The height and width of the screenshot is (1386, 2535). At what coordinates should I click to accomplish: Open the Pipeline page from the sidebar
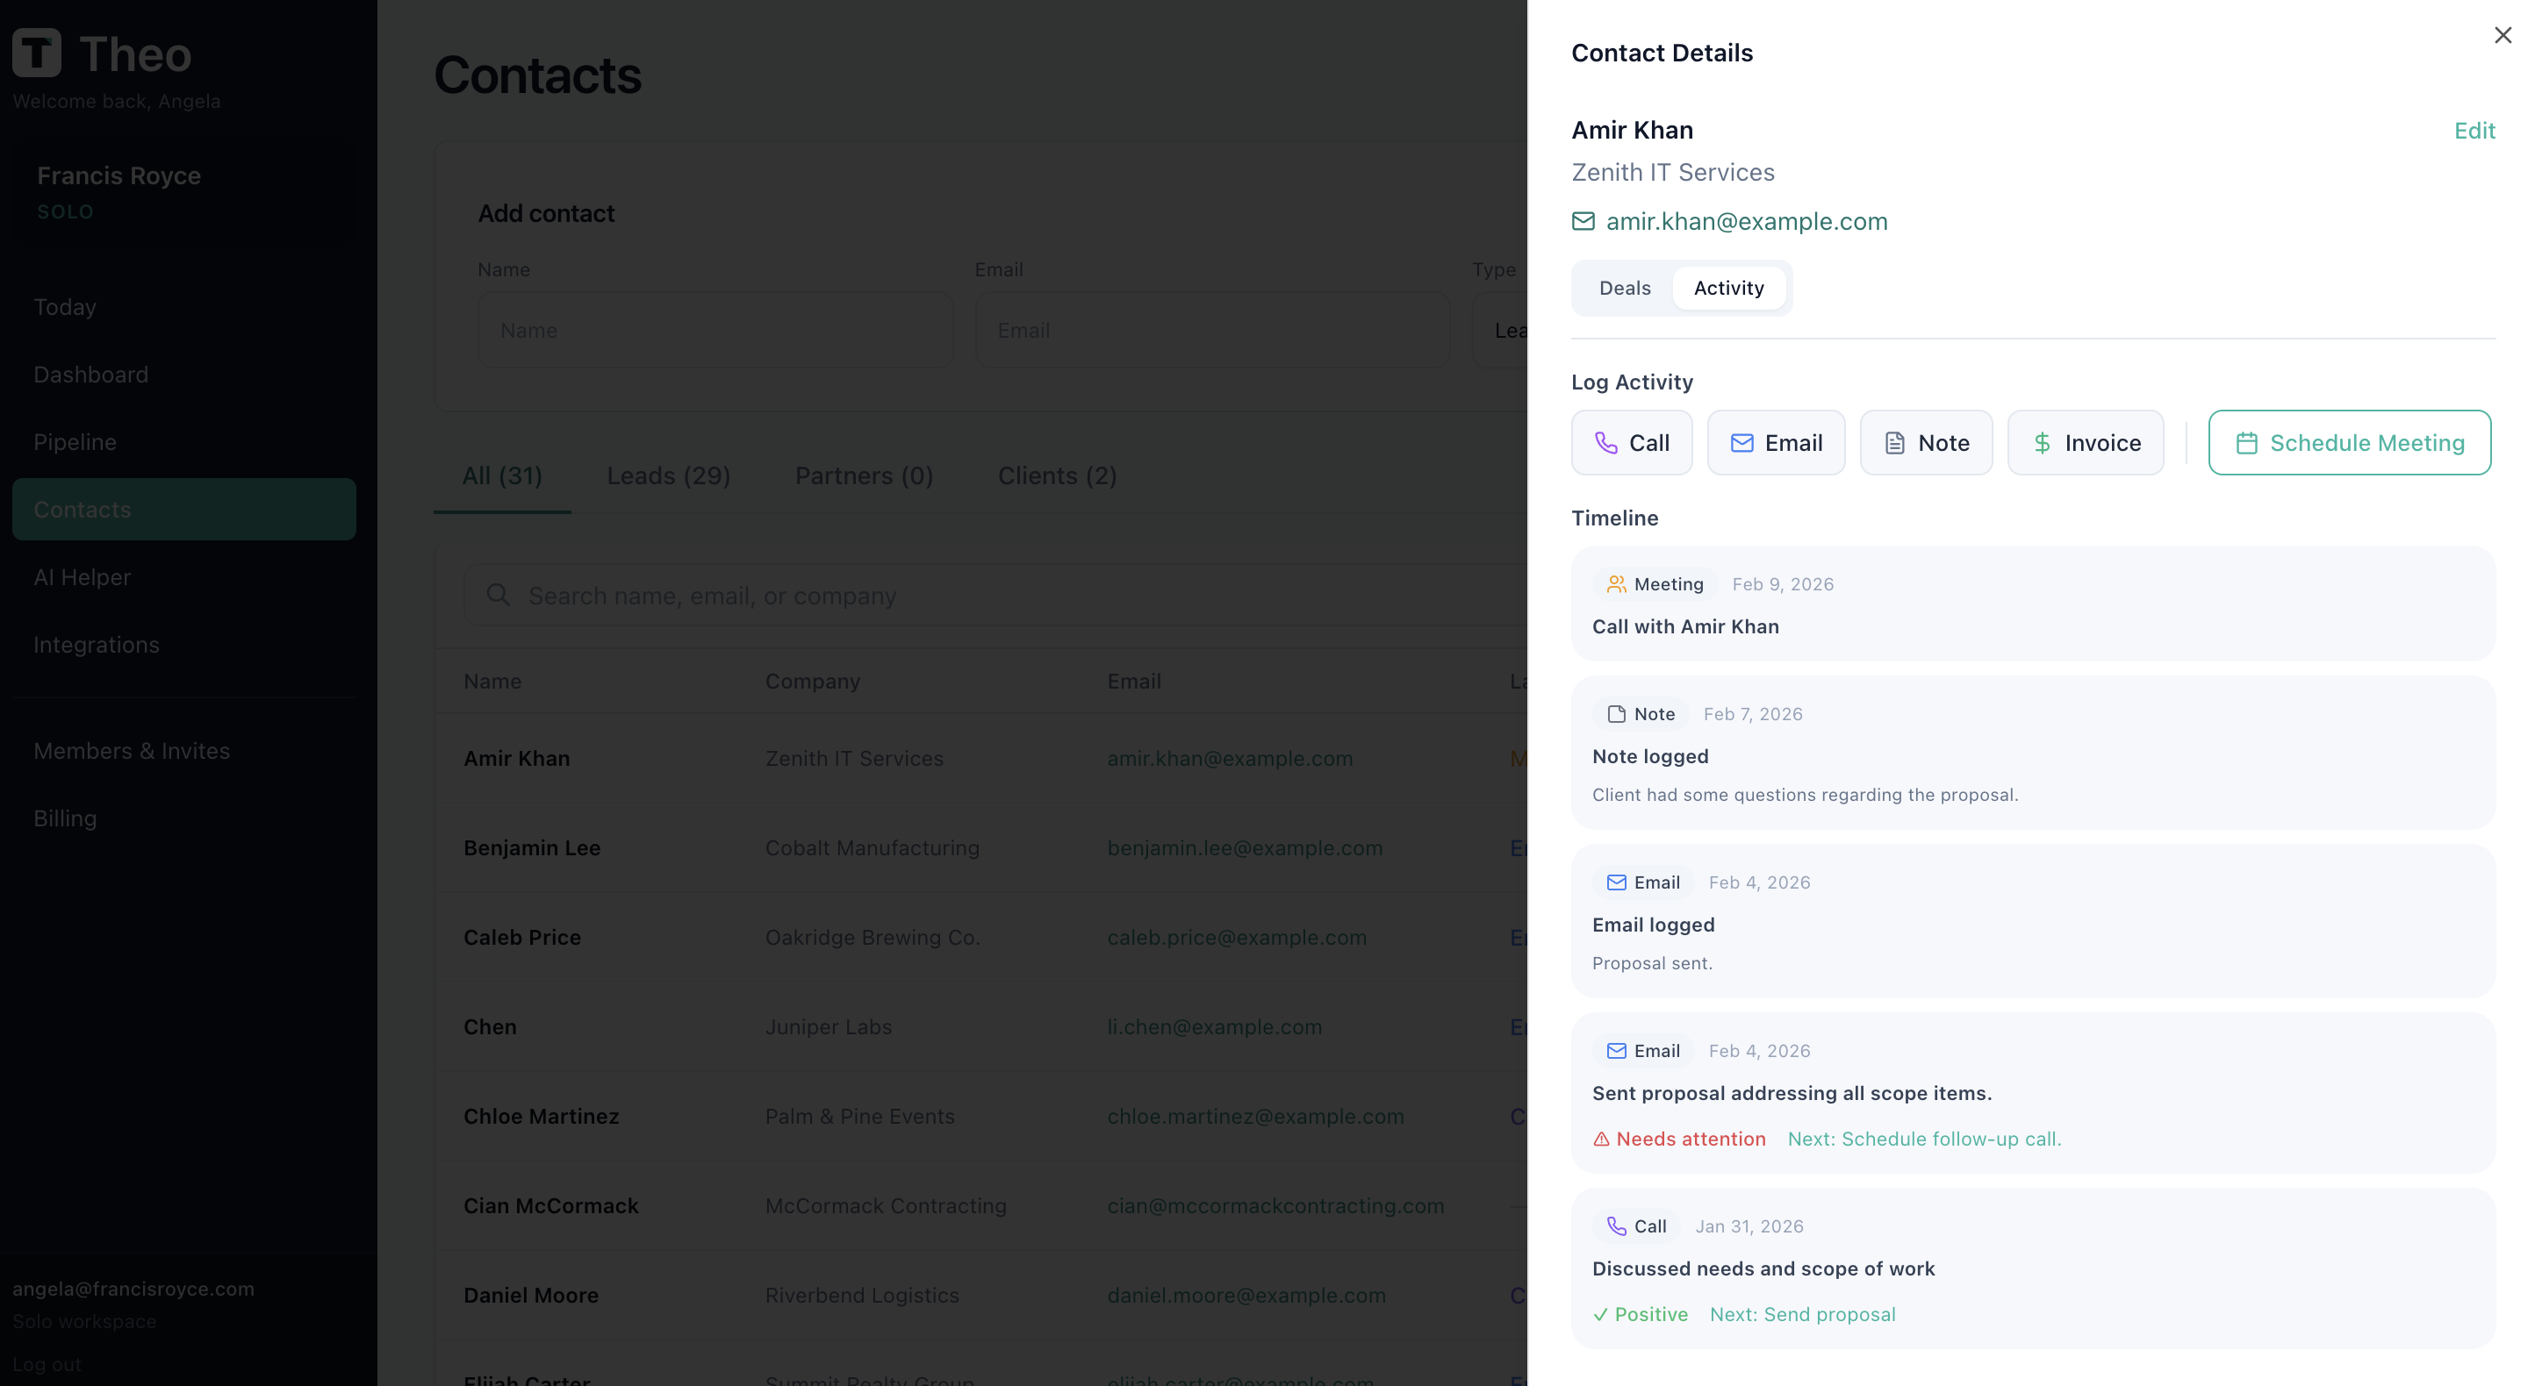(x=75, y=441)
